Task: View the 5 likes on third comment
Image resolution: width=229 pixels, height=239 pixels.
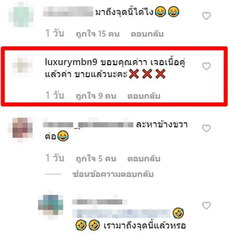Action: click(x=96, y=158)
